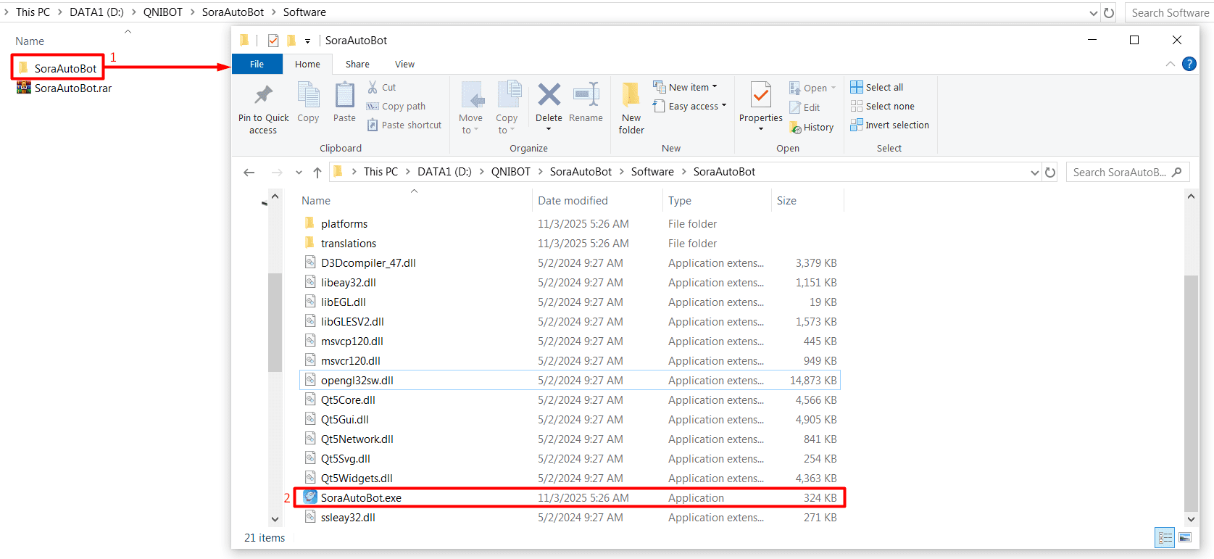The image size is (1214, 559).
Task: Click the Search Software box in back window
Action: (x=1170, y=12)
